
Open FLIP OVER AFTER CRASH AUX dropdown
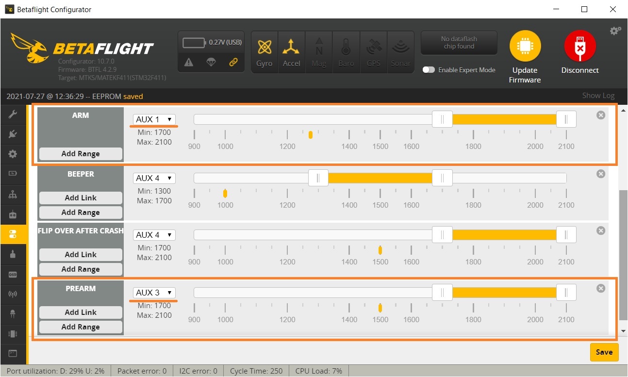point(154,235)
